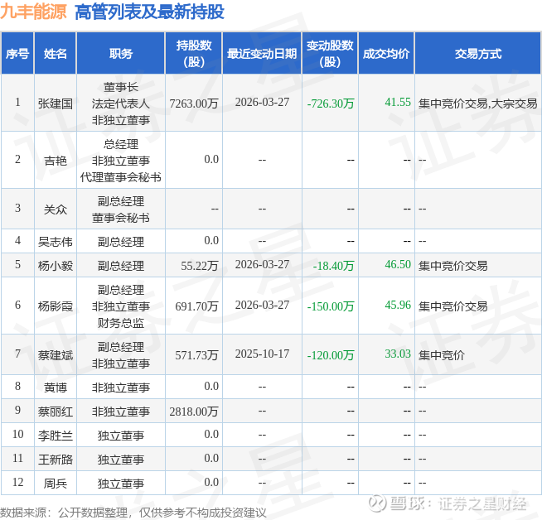542x520 pixels.
Task: Click the 持股数(股) column header
Action: [x=194, y=54]
